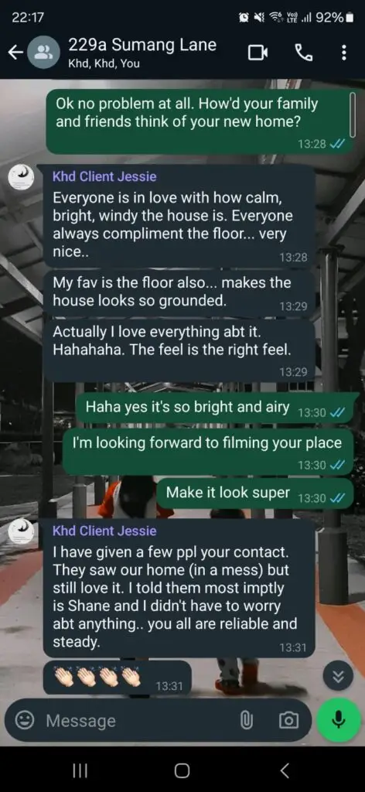Image resolution: width=365 pixels, height=792 pixels.
Task: Tap the Android back navigation button
Action: point(285,770)
